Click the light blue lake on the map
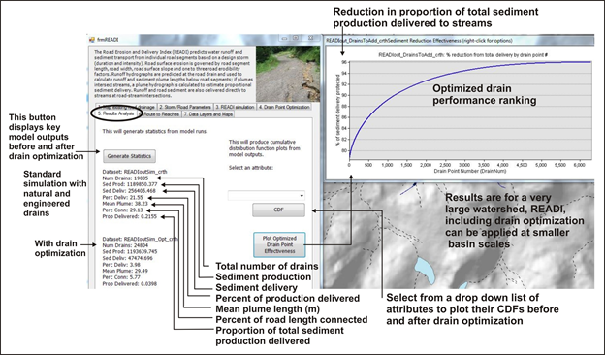 425,270
